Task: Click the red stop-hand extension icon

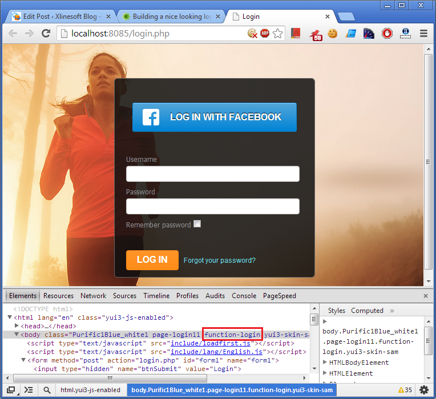Action: [x=387, y=34]
